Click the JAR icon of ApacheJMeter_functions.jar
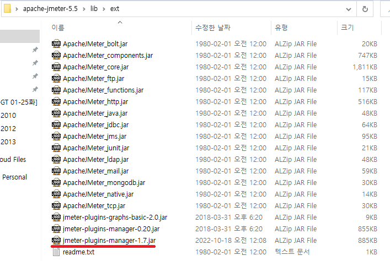Image resolution: width=390 pixels, height=261 pixels. (x=56, y=90)
